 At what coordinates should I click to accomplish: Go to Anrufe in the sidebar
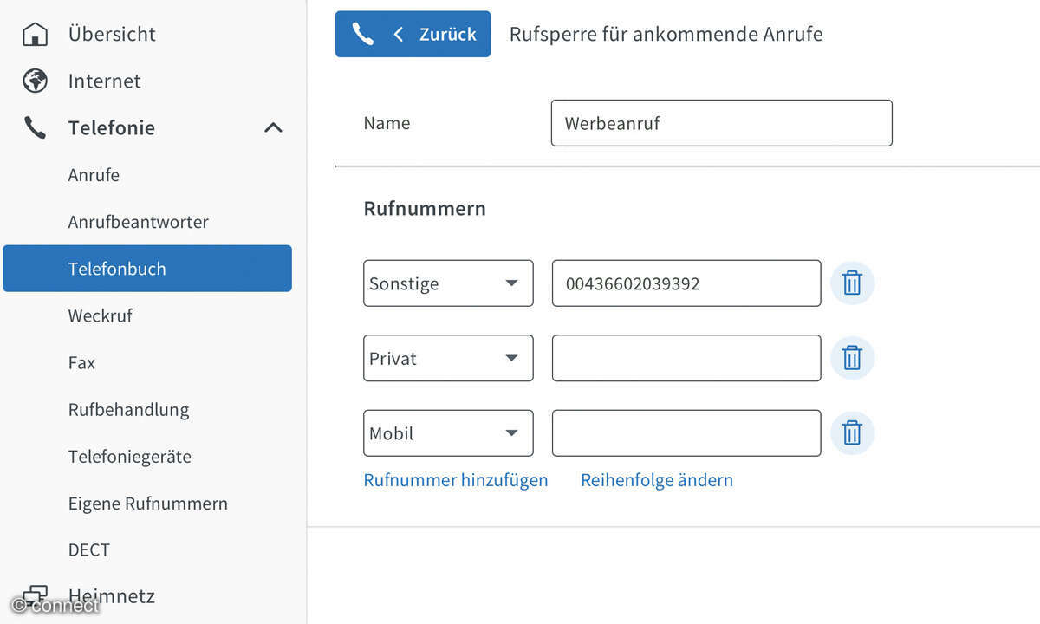(x=94, y=175)
